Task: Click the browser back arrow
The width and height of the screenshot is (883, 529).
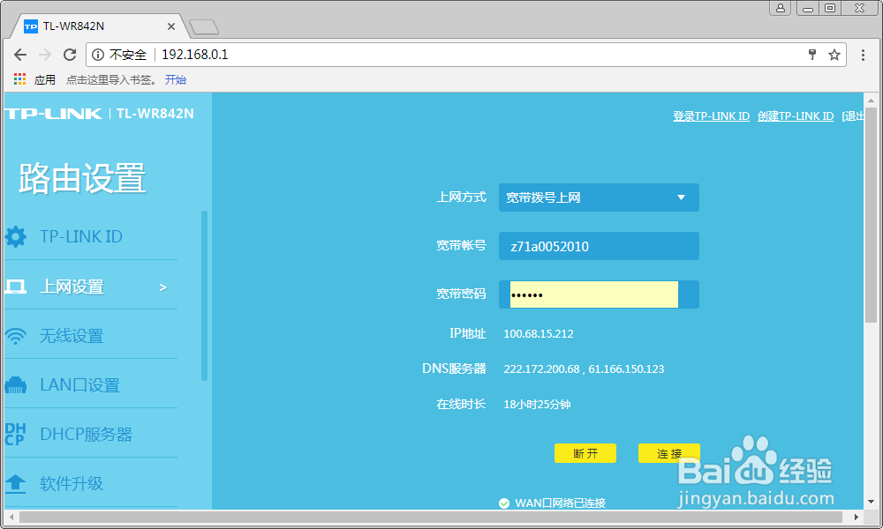Action: 20,55
